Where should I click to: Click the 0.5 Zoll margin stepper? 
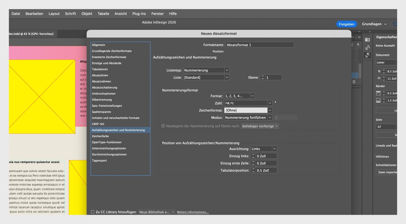pyautogui.click(x=384, y=93)
